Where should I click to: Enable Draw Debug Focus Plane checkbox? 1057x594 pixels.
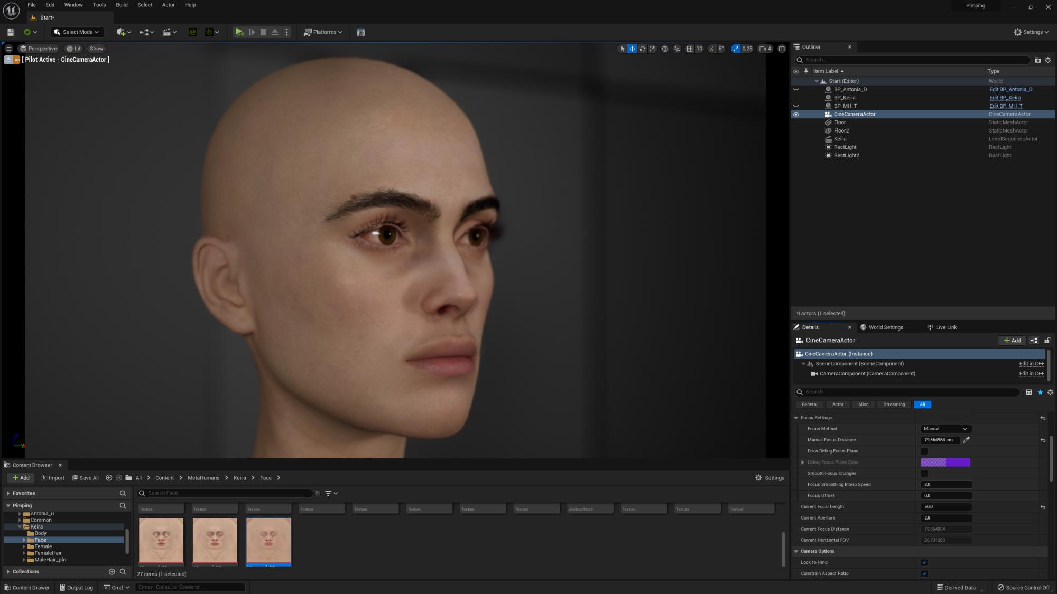point(924,451)
